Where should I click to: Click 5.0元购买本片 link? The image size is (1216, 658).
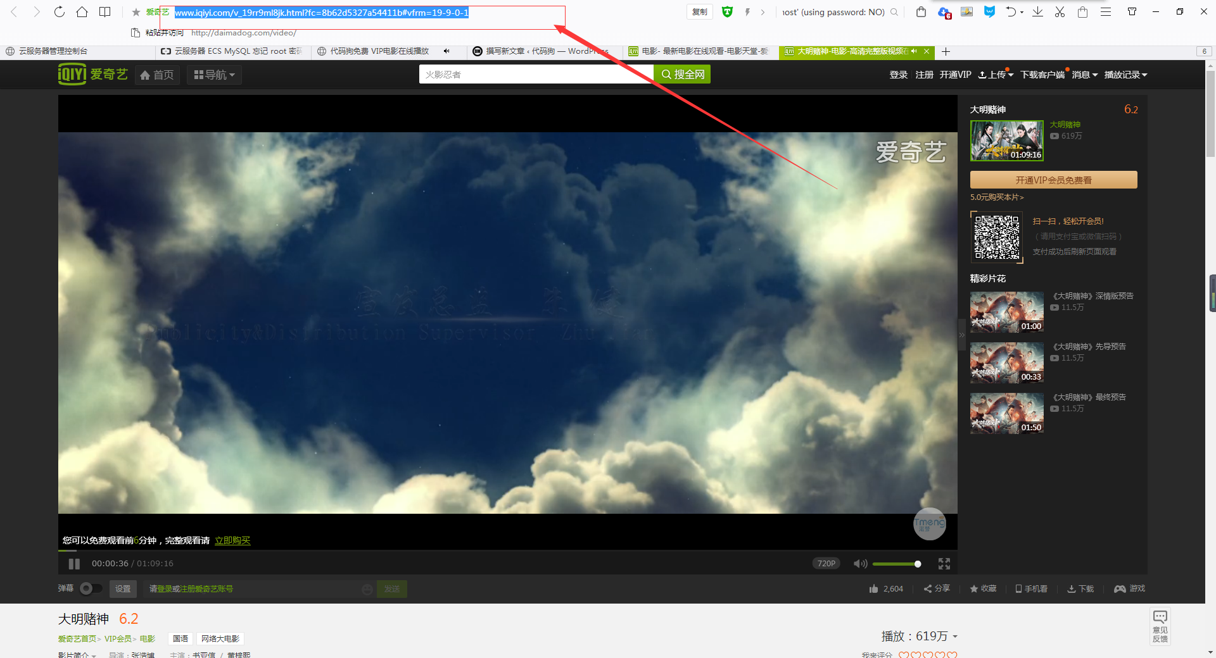[x=997, y=197]
